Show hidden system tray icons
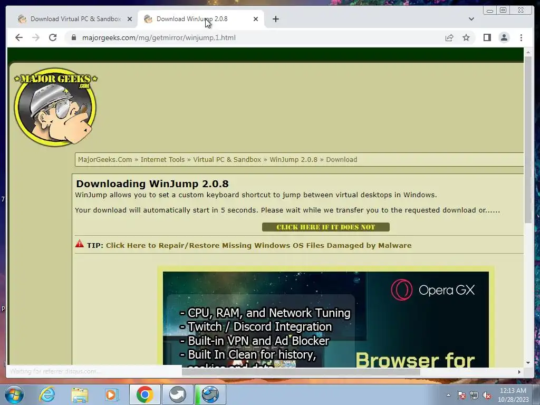This screenshot has height=405, width=540. click(448, 395)
